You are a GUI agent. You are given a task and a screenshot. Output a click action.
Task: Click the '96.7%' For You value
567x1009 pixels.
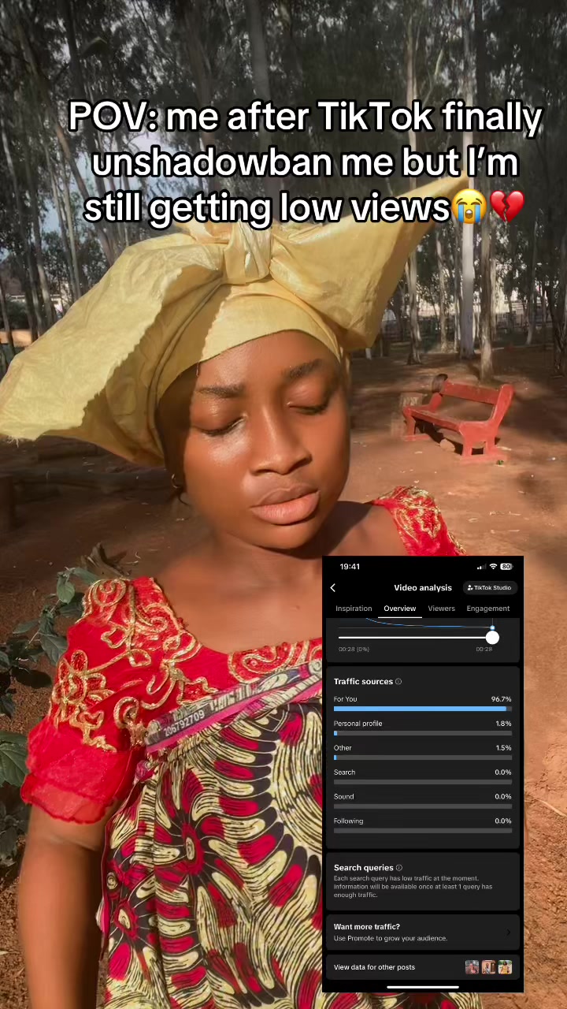coord(502,699)
